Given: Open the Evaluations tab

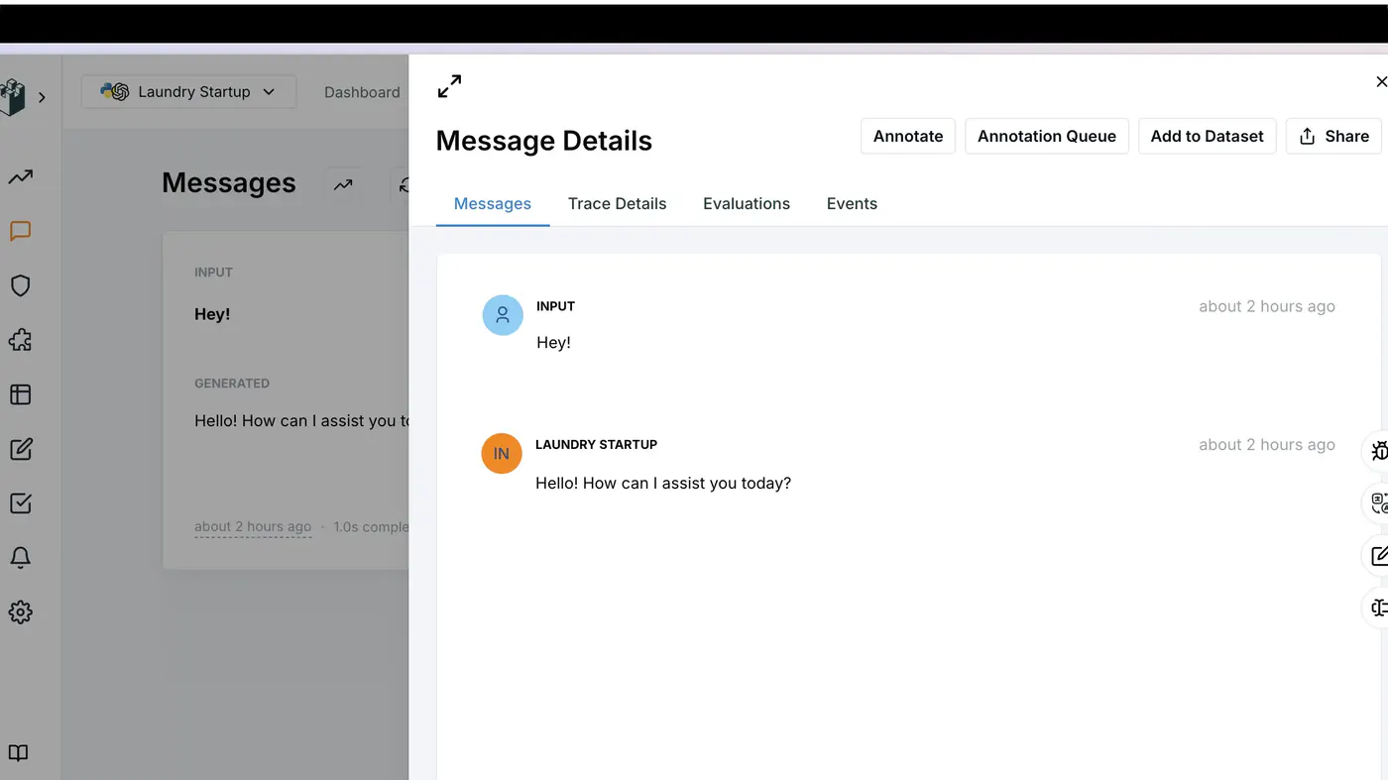Looking at the screenshot, I should [747, 203].
